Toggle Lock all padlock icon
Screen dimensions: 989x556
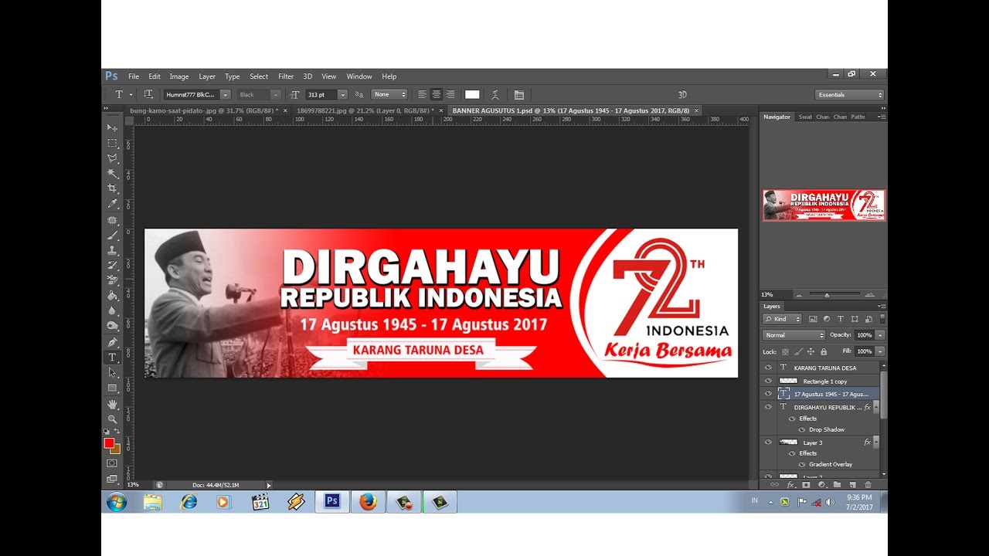point(824,351)
